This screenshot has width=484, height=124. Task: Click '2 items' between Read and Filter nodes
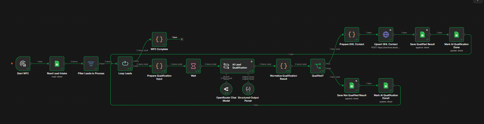[x=74, y=62]
